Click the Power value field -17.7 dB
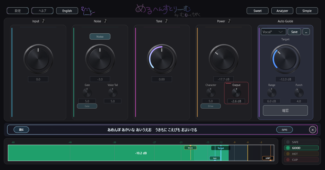Image resolution: width=325 pixels, height=170 pixels. (223, 79)
